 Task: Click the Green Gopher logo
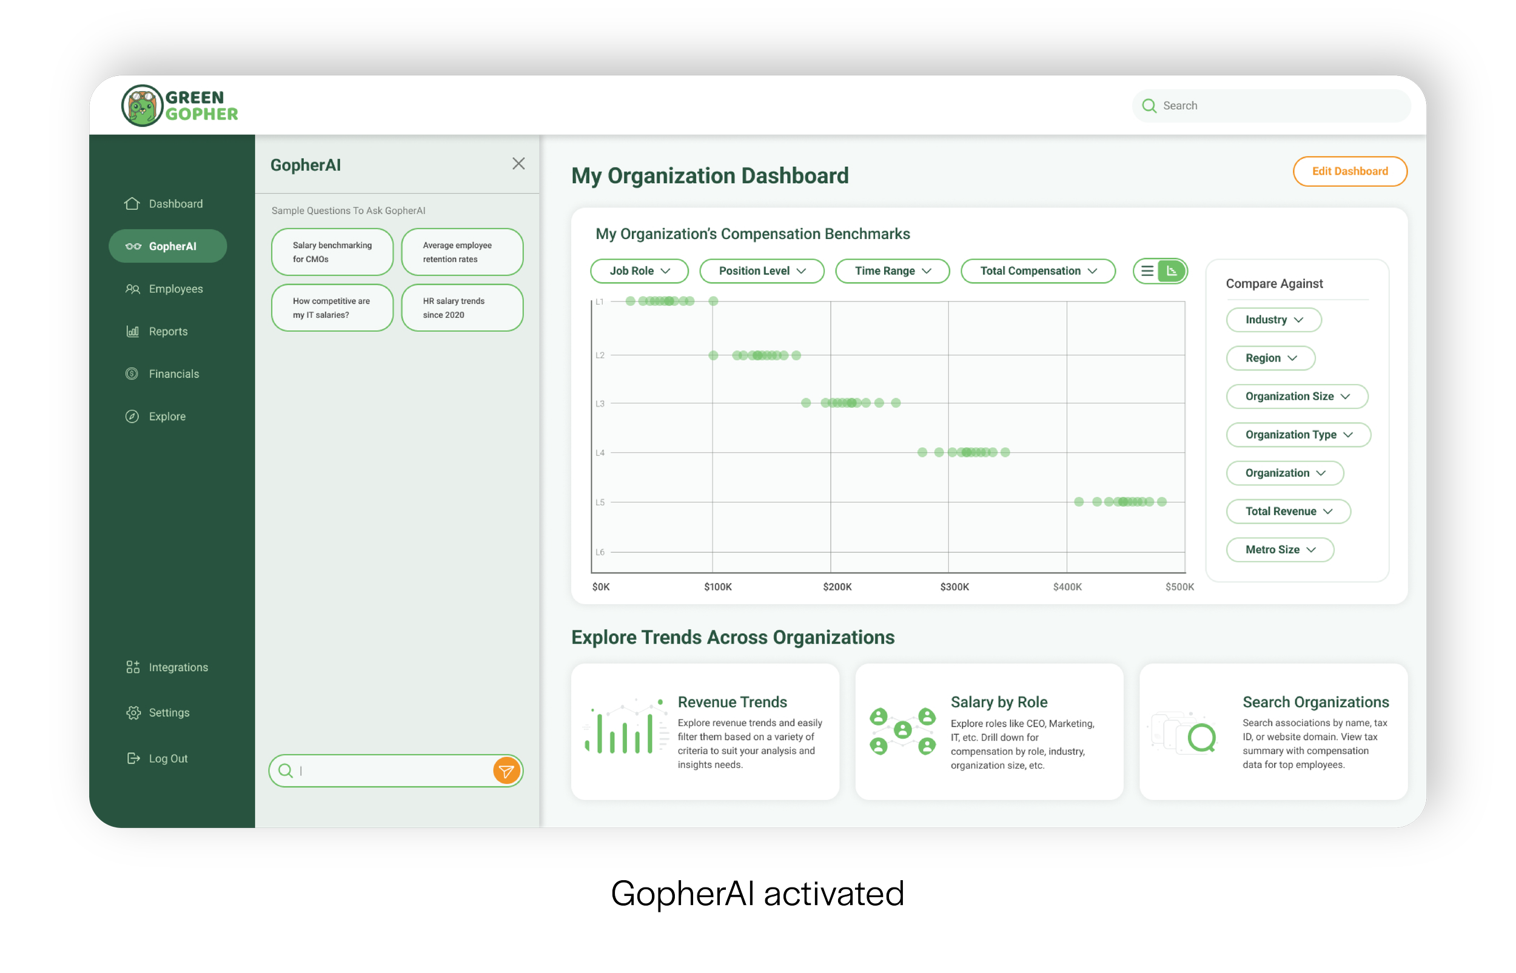click(x=179, y=106)
